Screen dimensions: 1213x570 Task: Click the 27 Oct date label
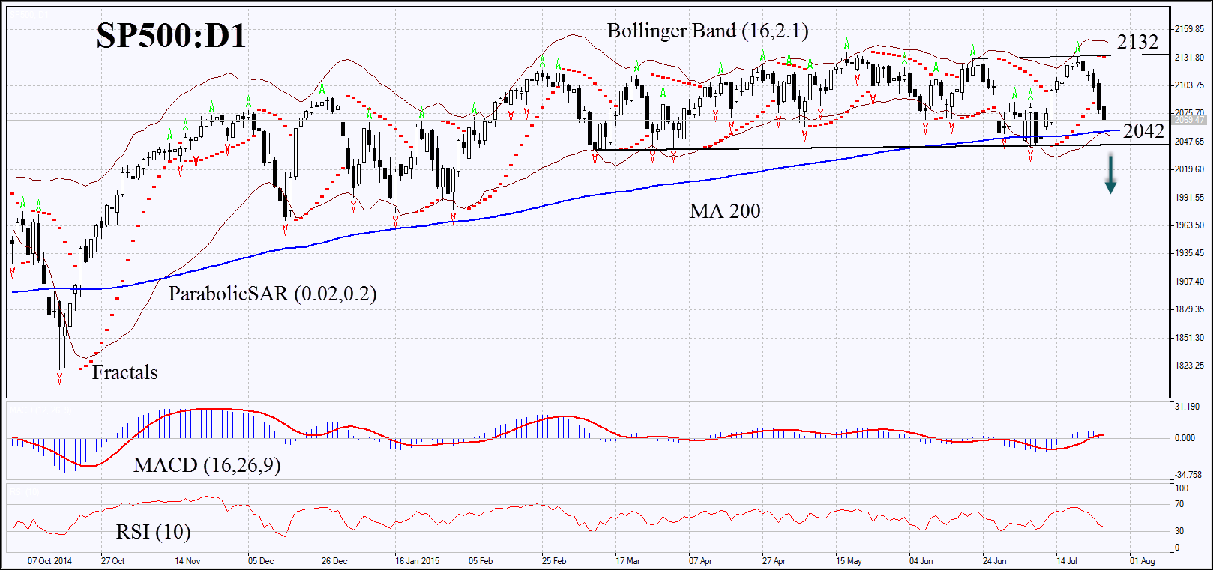(x=113, y=561)
